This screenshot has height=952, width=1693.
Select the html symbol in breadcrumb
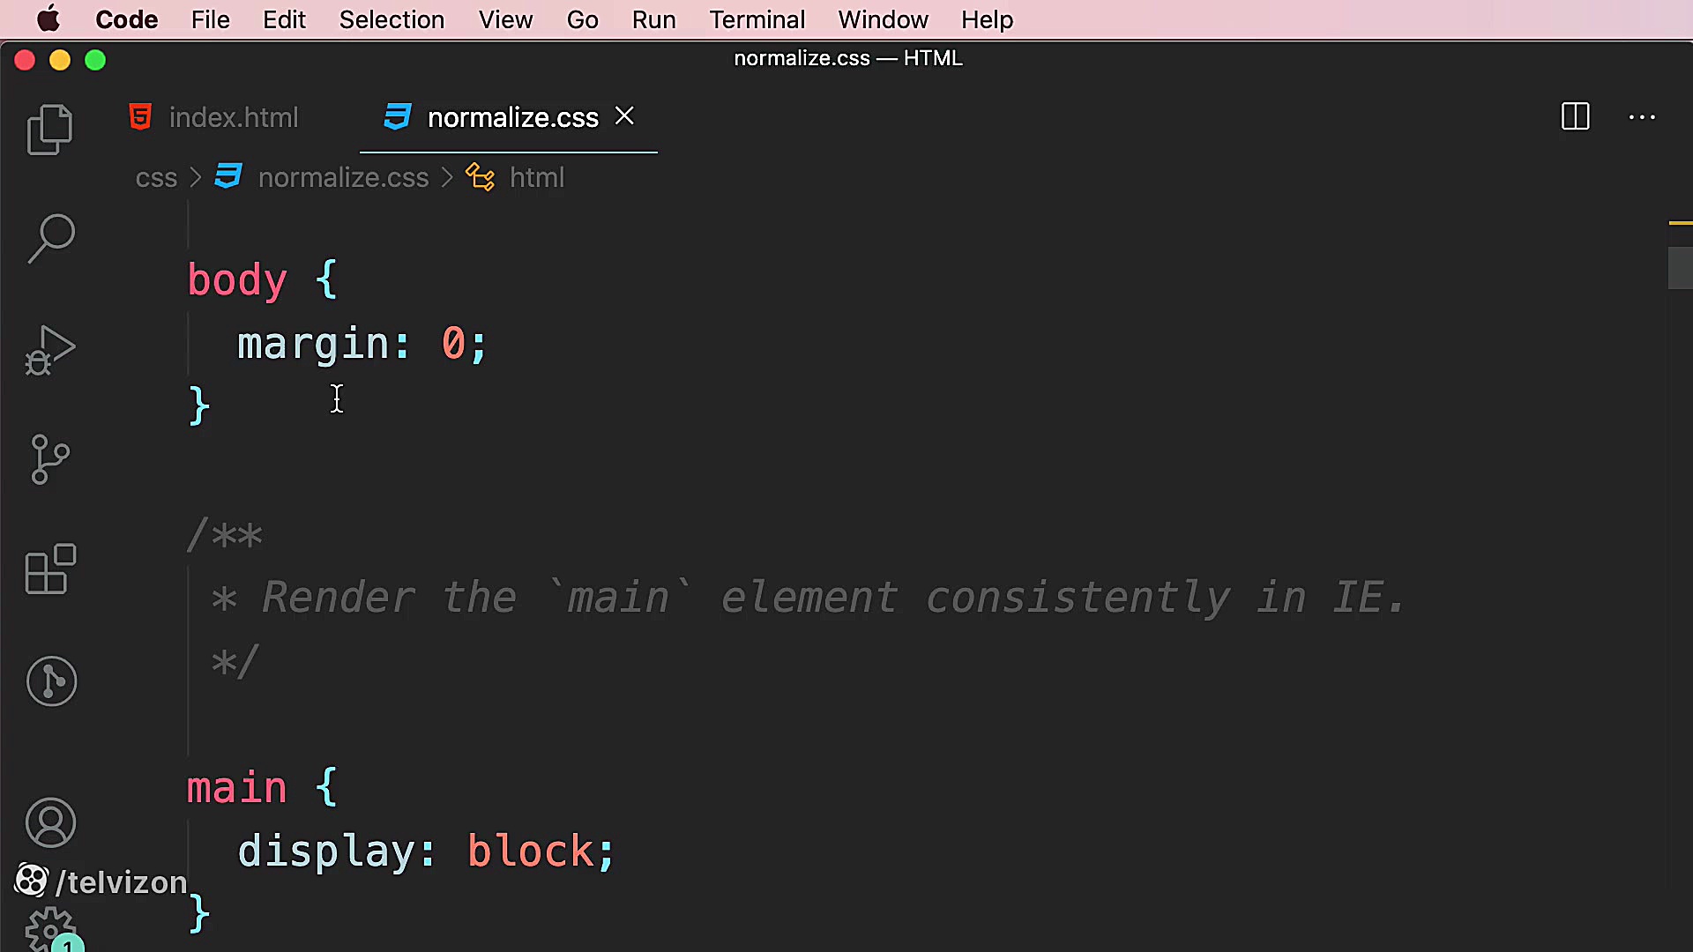pos(536,177)
